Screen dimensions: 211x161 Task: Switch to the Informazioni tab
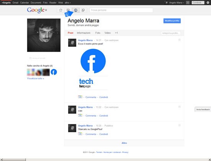point(84,33)
